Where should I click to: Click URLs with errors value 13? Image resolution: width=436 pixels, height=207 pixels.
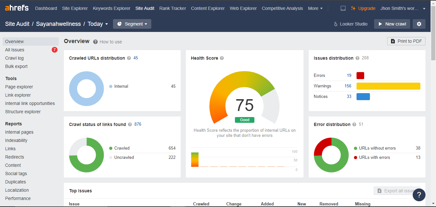click(x=418, y=157)
